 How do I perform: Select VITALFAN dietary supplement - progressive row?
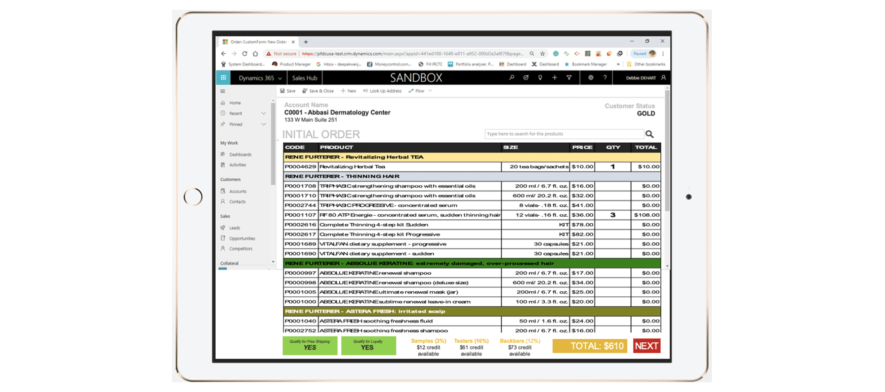click(472, 244)
